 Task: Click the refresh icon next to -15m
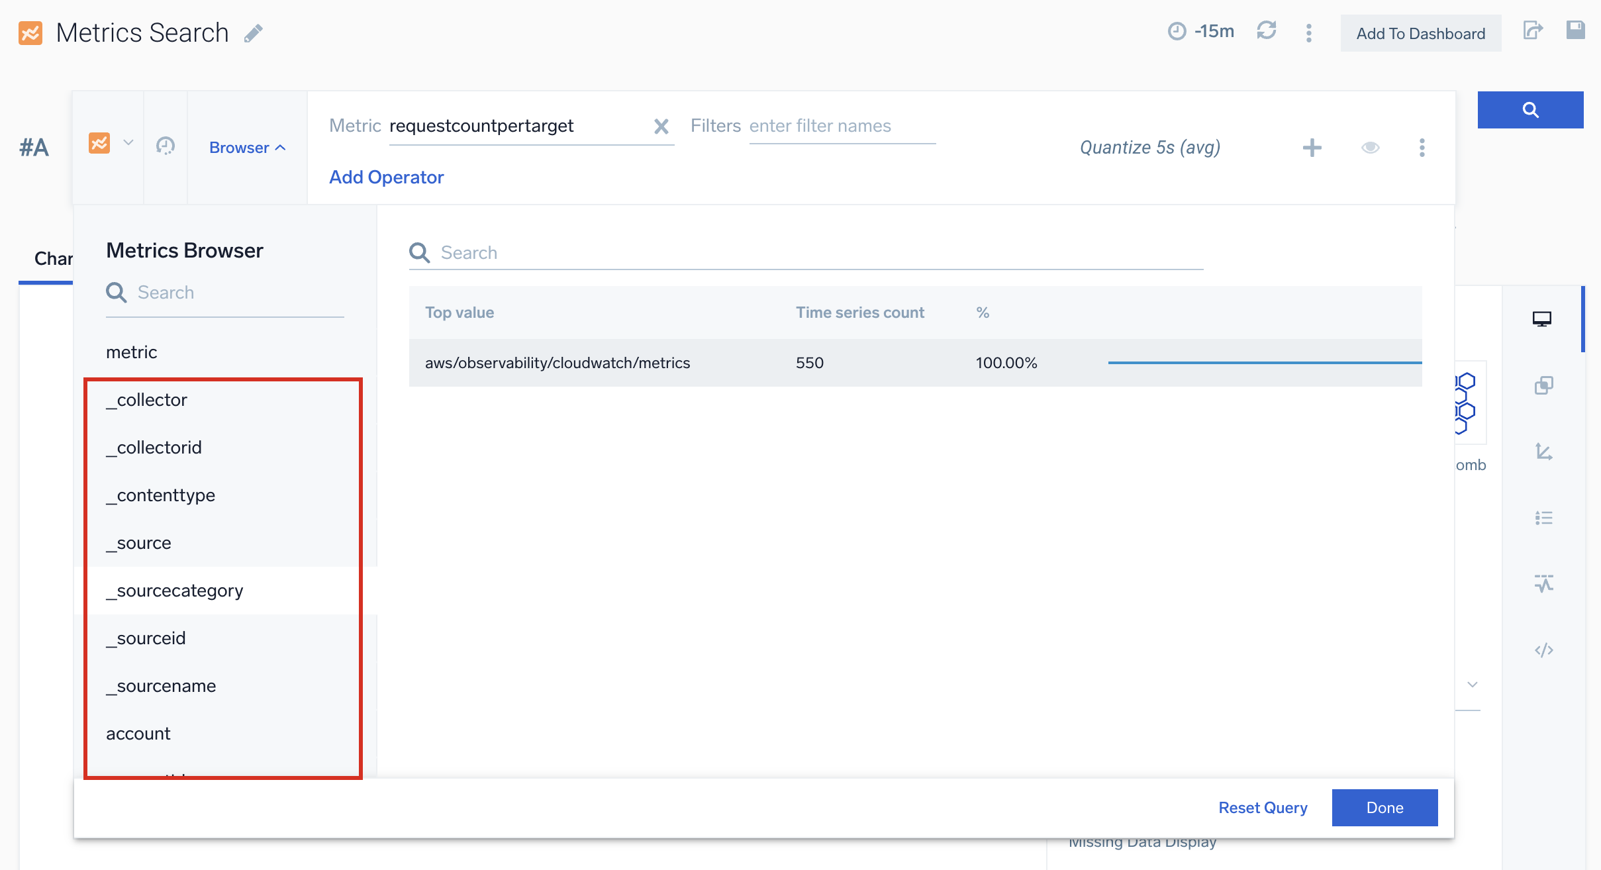click(1266, 31)
